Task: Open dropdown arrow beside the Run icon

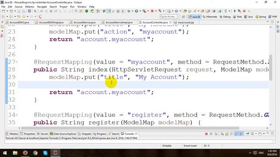Action: [x=140, y=11]
